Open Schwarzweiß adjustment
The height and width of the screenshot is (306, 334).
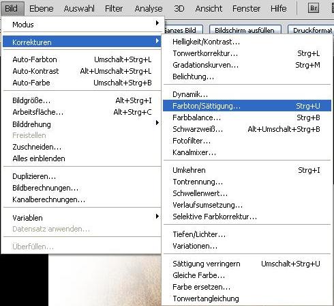[247, 129]
